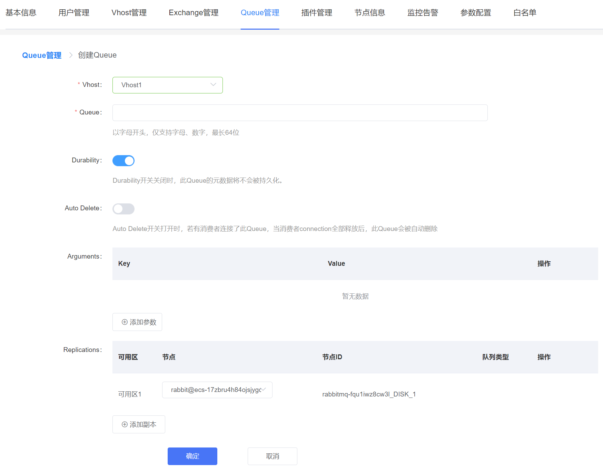The image size is (603, 473).
Task: Turn off the Durability switch
Action: (123, 161)
